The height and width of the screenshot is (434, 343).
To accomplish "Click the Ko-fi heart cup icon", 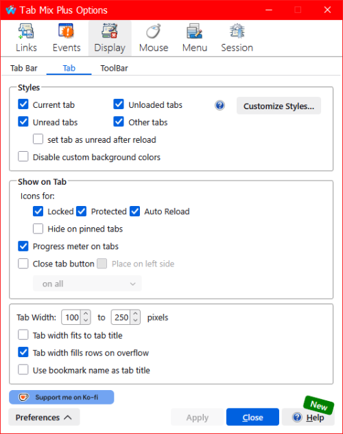I will click(x=23, y=398).
